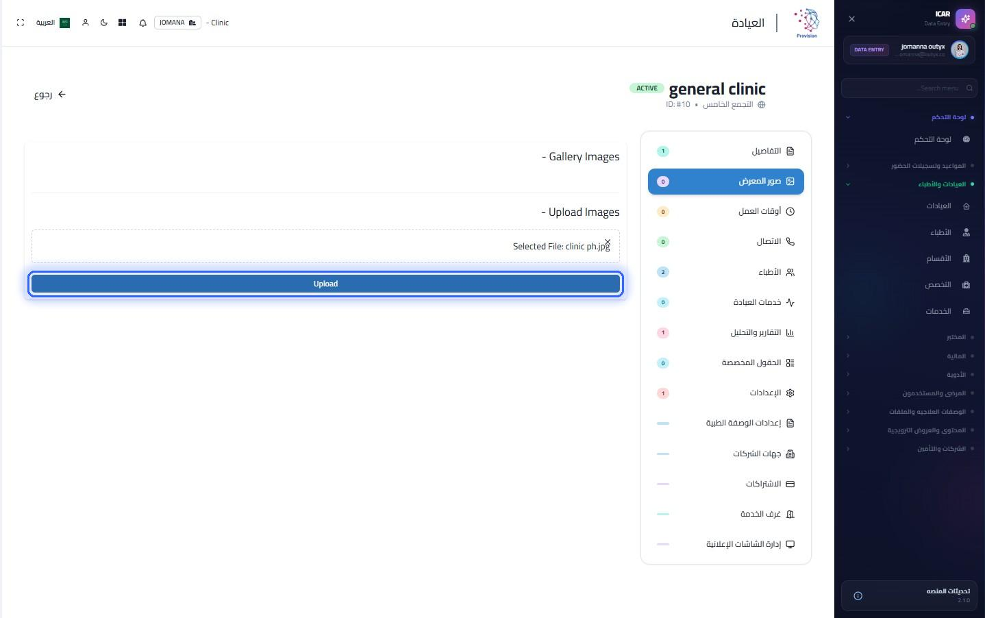Click info icon beside تحديثات المنصة
The image size is (985, 618).
(x=858, y=595)
